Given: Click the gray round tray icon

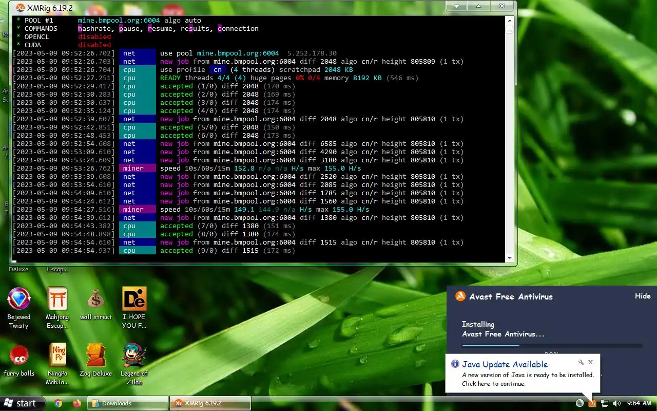Looking at the screenshot, I should pos(579,403).
